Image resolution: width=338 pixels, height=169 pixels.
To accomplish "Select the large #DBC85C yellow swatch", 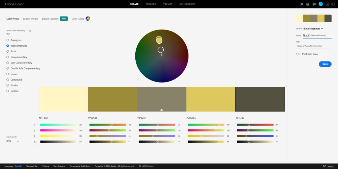I will 211,99.
